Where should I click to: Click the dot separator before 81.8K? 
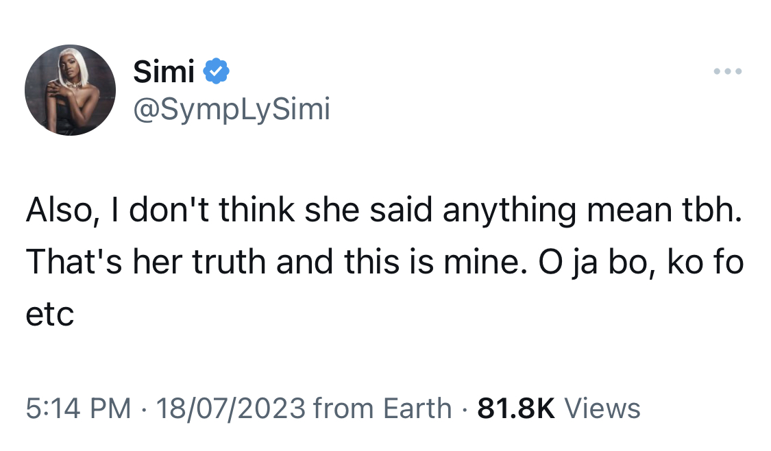(465, 409)
